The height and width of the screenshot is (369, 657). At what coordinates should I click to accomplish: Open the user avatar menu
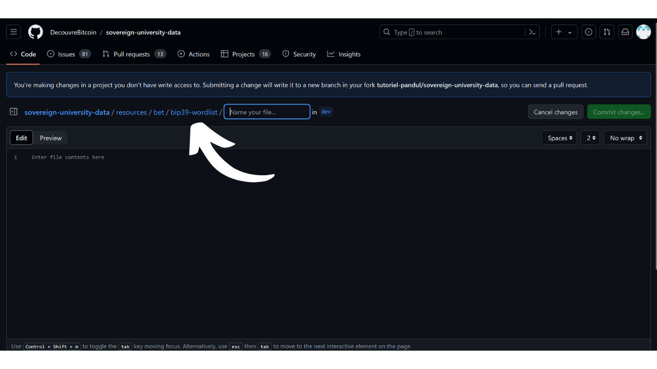[x=643, y=32]
